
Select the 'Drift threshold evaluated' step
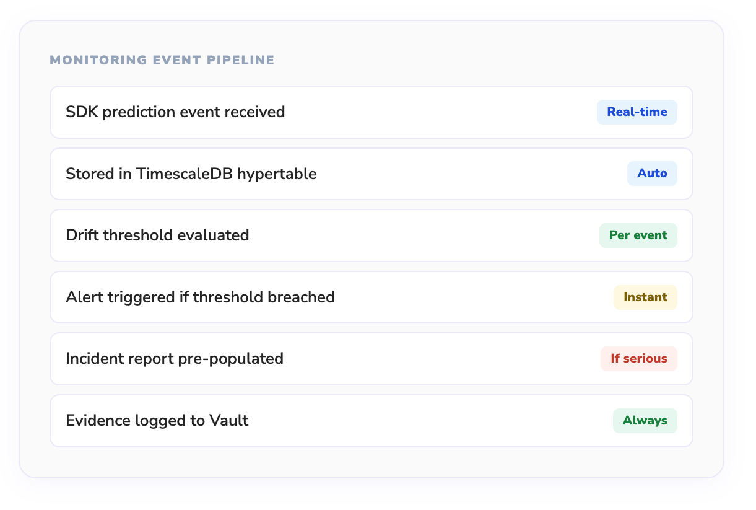(x=157, y=235)
